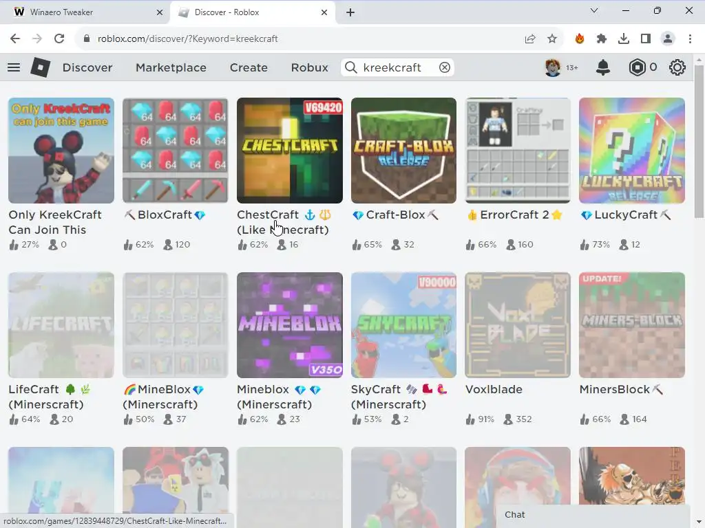Click the SkyCraft parrot thumbnail

click(x=403, y=325)
